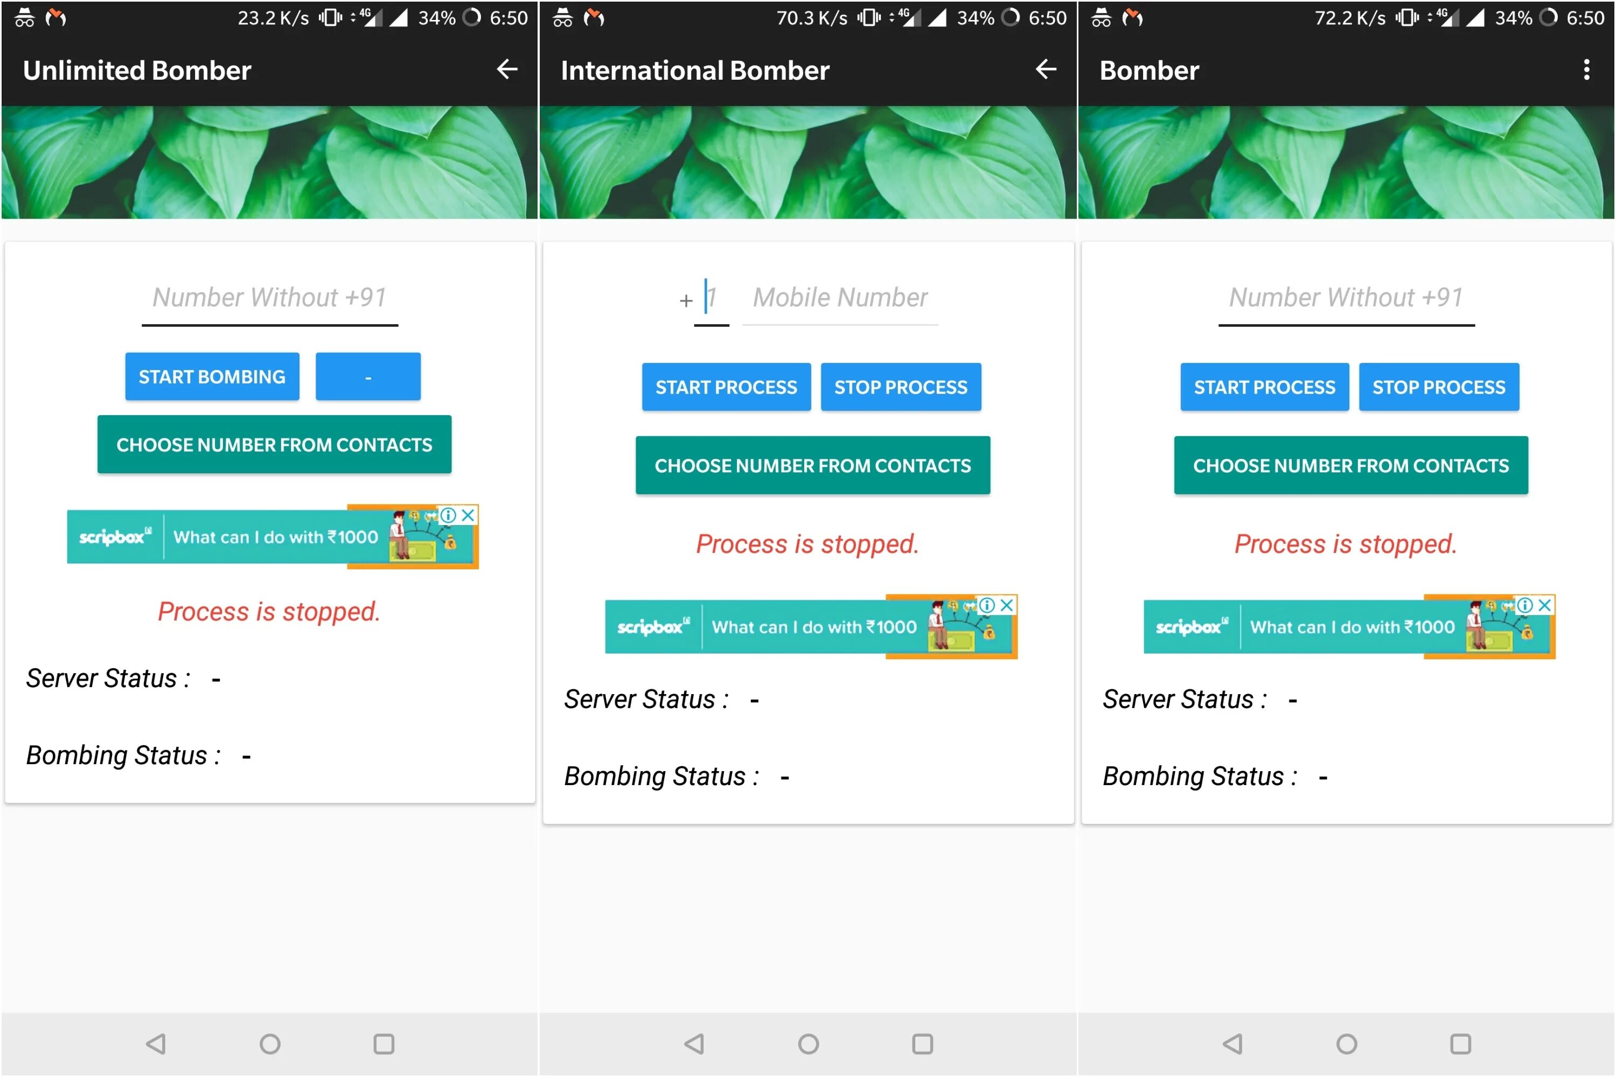Tap back arrow in International Bomber header

(x=1046, y=69)
